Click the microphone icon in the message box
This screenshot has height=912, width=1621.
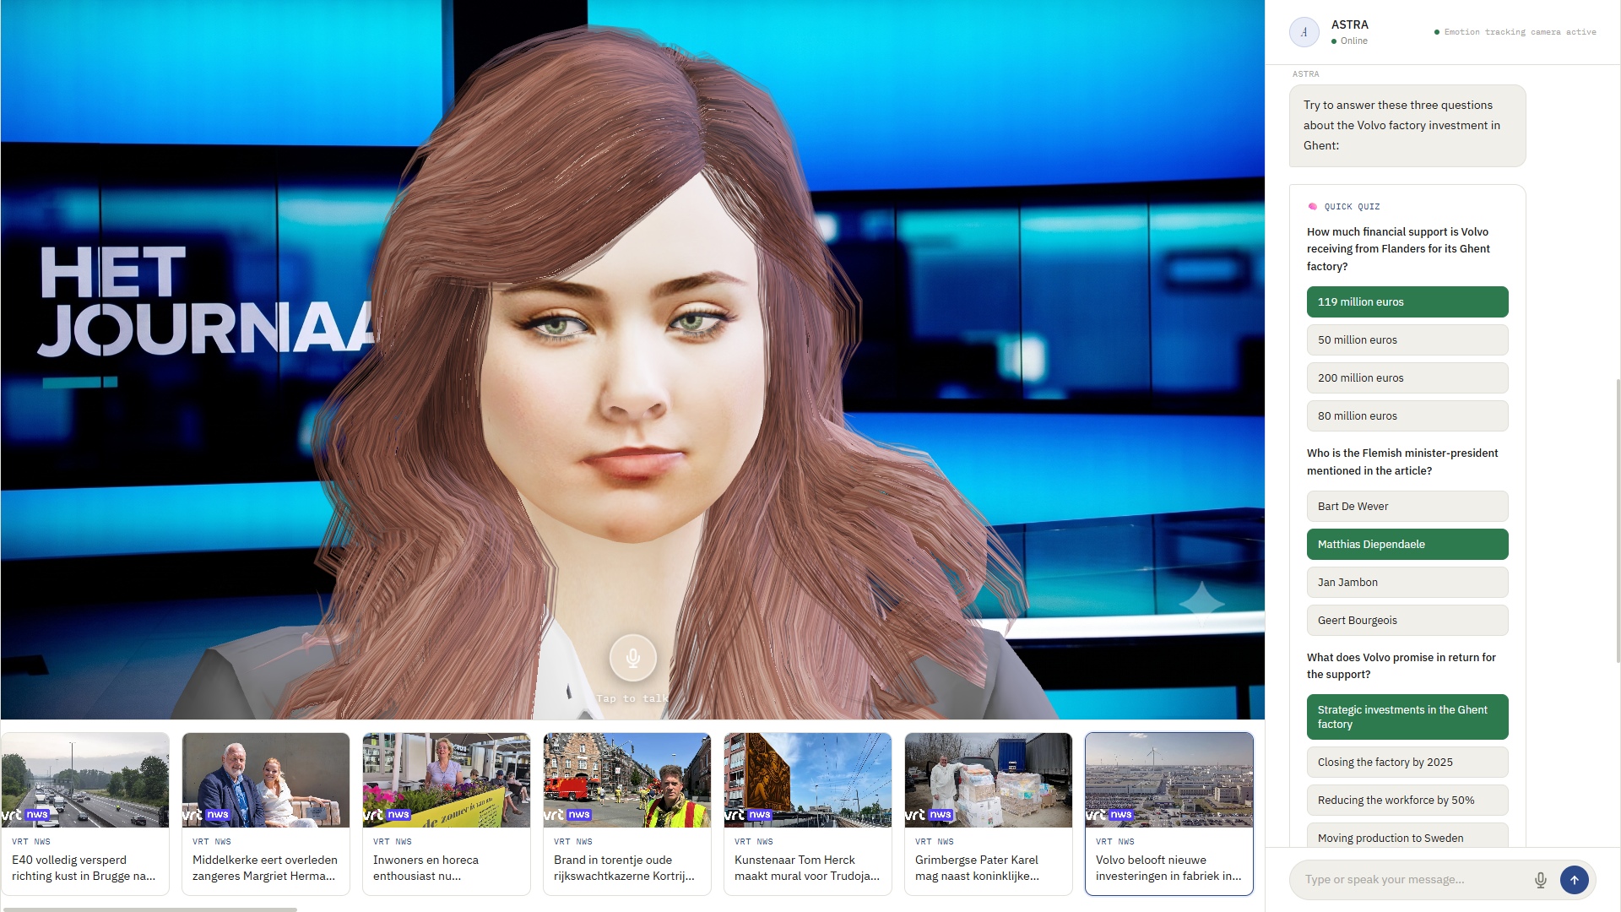[1540, 880]
